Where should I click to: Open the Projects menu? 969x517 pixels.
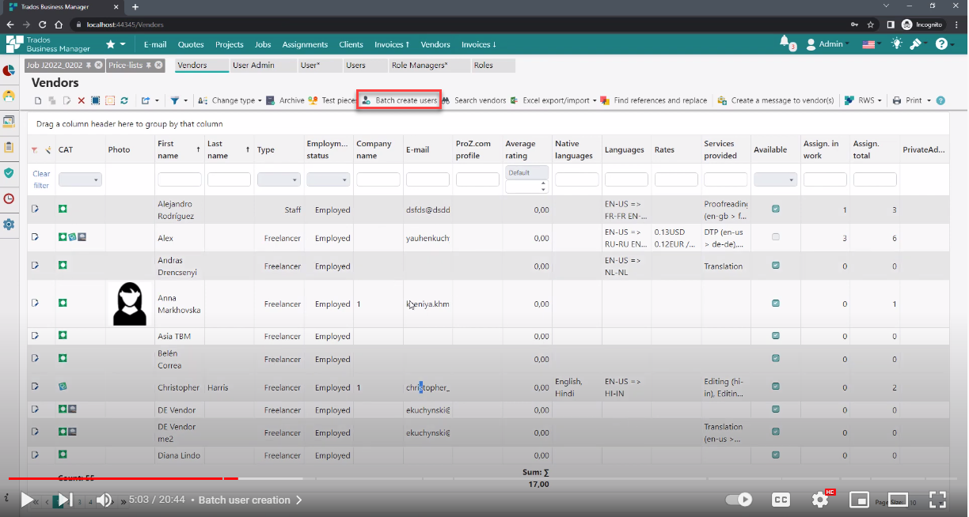tap(230, 44)
